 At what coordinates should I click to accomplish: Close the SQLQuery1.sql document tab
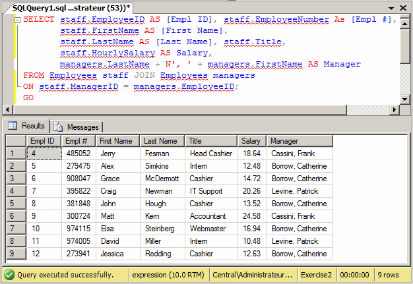[403, 8]
